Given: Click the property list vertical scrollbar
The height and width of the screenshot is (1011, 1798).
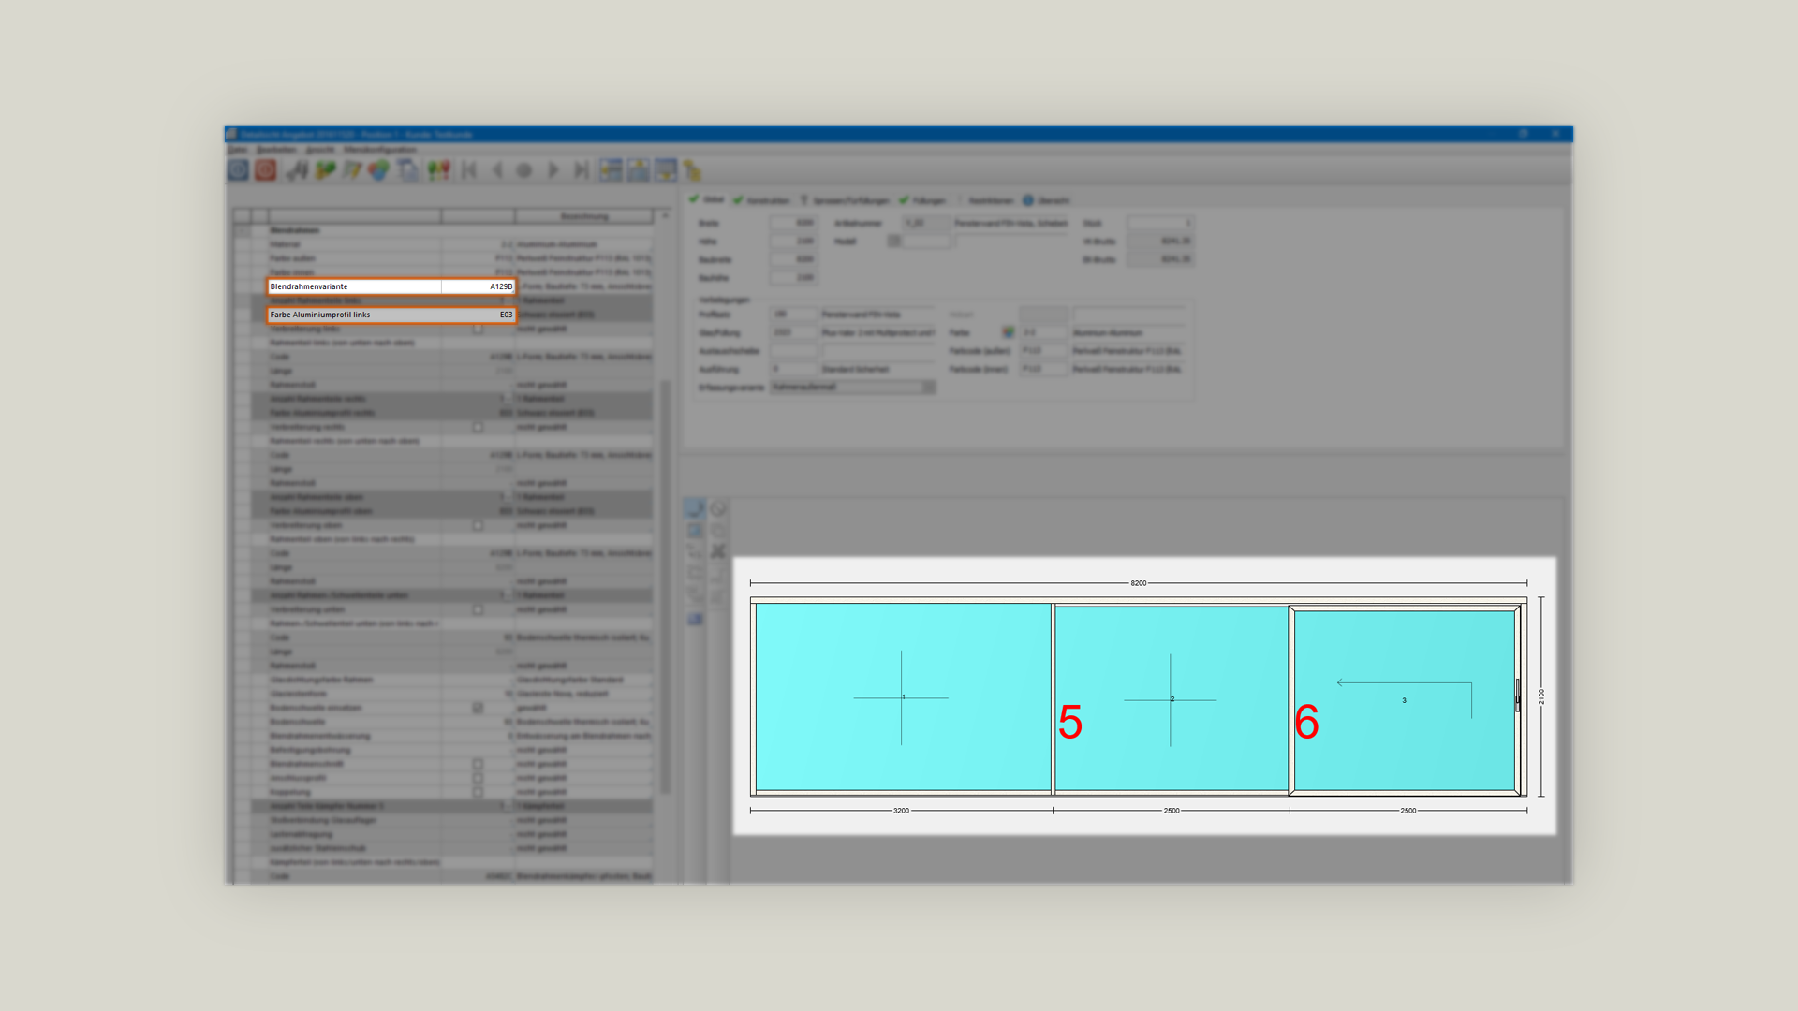Looking at the screenshot, I should (x=666, y=585).
